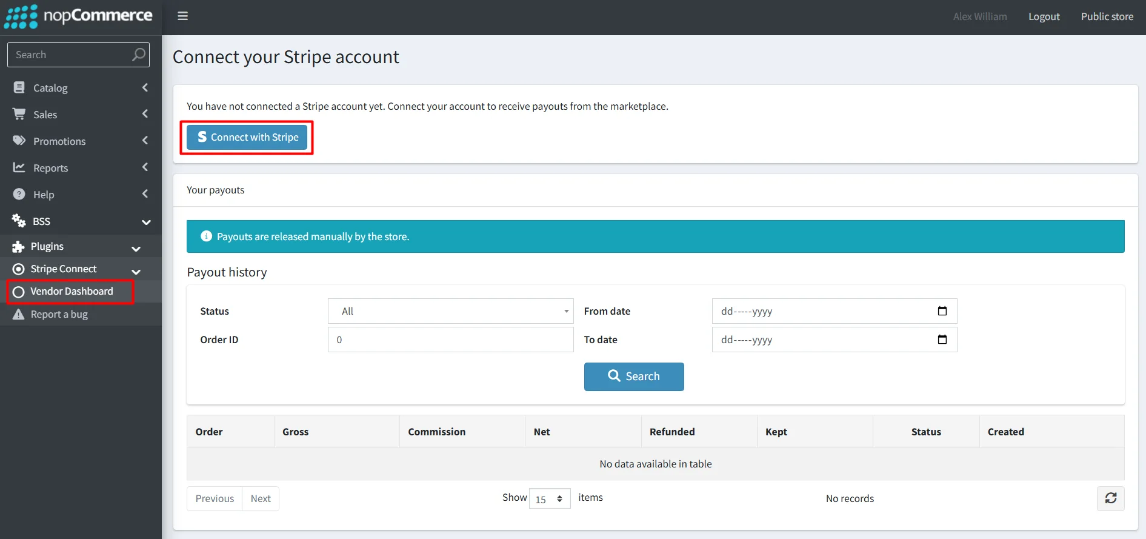
Task: Open the To date calendar picker icon
Action: point(942,340)
